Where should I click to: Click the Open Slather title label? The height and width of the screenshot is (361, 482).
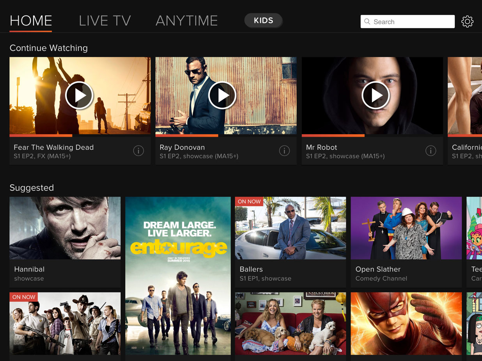tap(378, 269)
